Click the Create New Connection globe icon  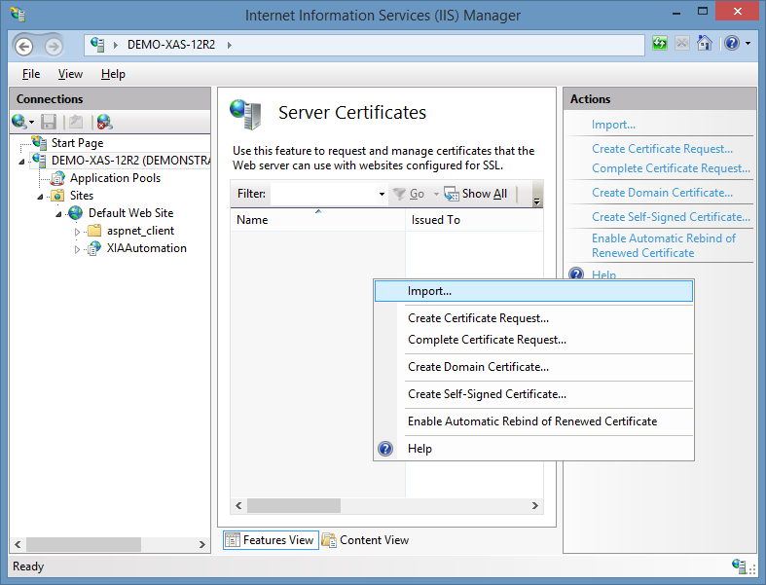pyautogui.click(x=19, y=122)
